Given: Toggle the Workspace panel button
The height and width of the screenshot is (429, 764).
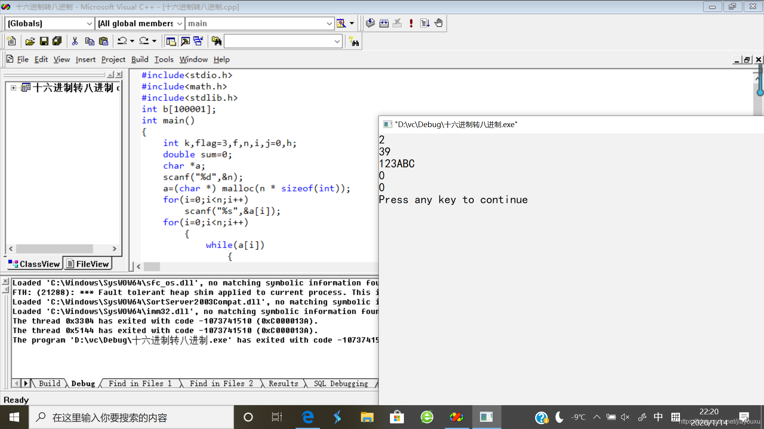Looking at the screenshot, I should 171,41.
